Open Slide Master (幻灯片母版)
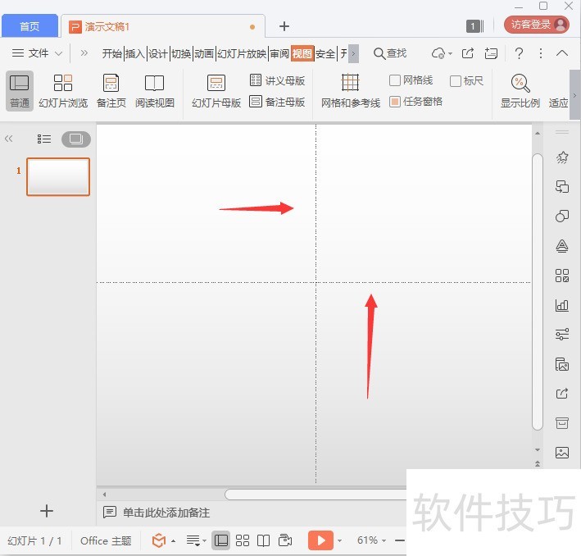Image resolution: width=581 pixels, height=556 pixels. click(x=216, y=91)
